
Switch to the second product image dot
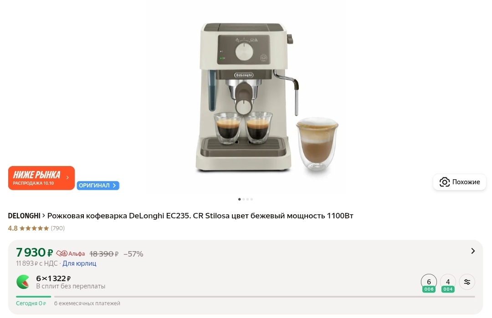[243, 199]
